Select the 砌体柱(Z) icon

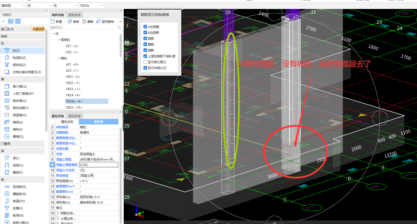click(x=7, y=65)
